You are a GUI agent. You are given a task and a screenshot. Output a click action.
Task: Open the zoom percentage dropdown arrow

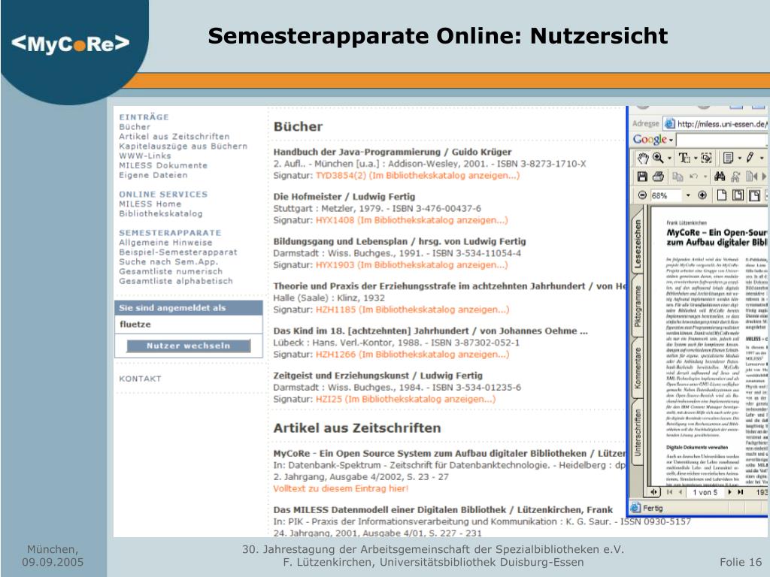point(688,195)
